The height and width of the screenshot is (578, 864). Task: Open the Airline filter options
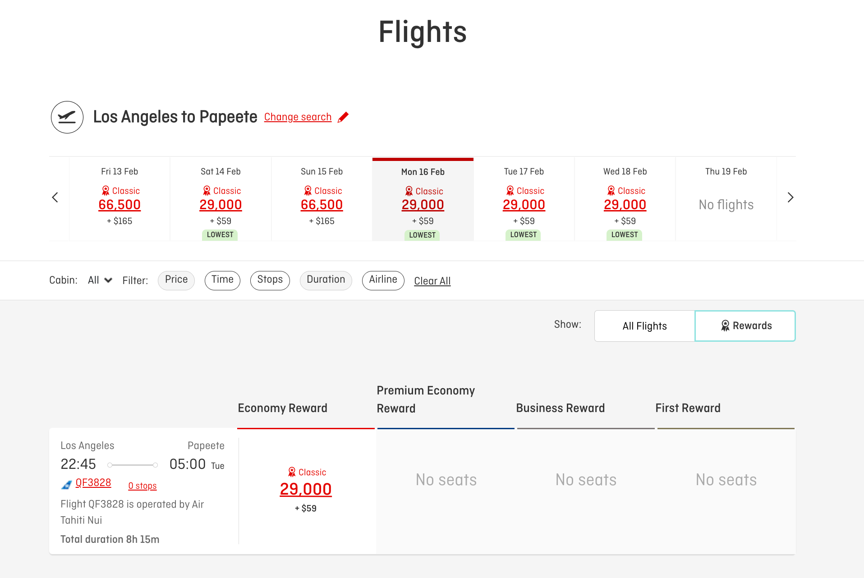click(383, 280)
